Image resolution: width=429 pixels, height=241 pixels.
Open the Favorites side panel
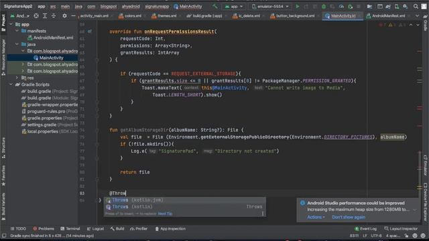3,175
